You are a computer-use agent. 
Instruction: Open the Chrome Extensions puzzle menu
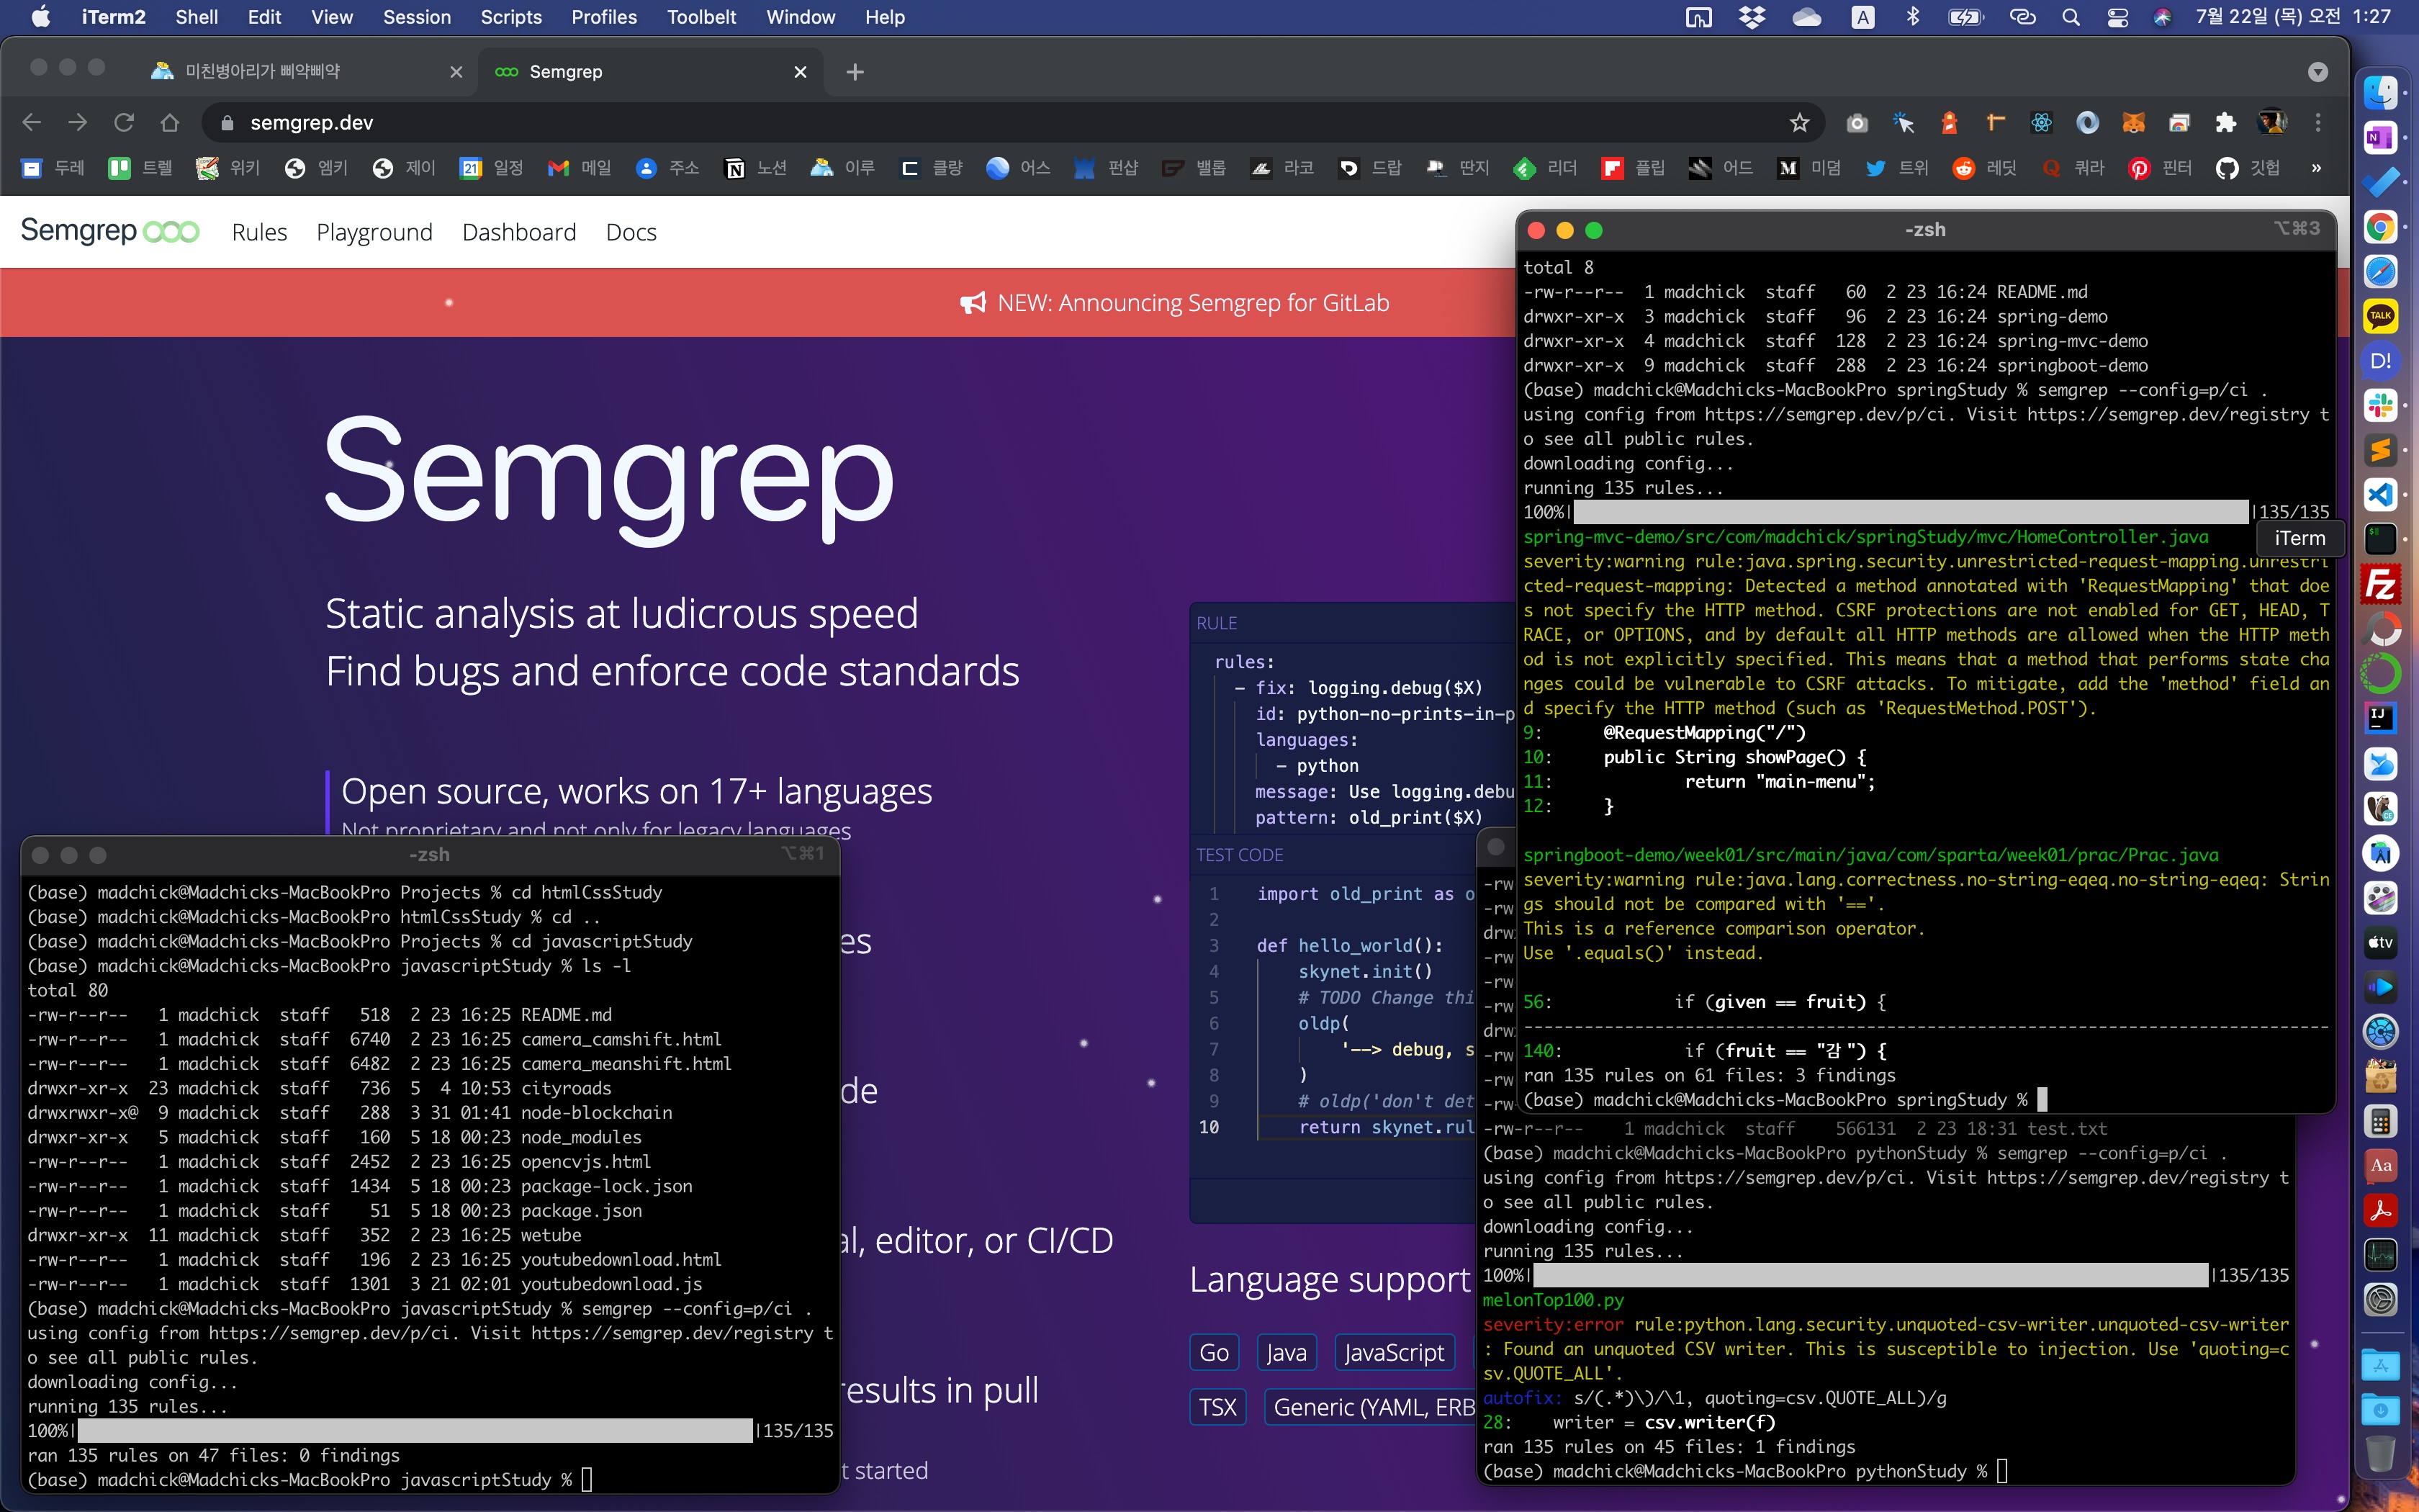coord(2225,123)
